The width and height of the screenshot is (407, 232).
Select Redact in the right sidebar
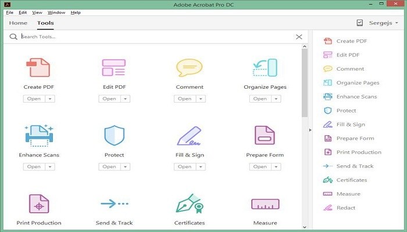pos(345,208)
